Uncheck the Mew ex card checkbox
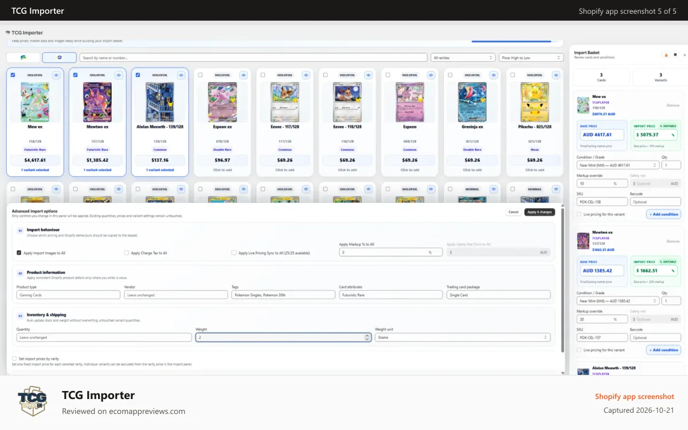 click(13, 75)
